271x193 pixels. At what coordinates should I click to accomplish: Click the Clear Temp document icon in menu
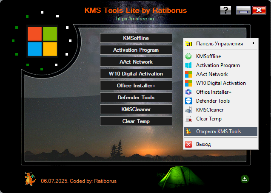[188, 119]
